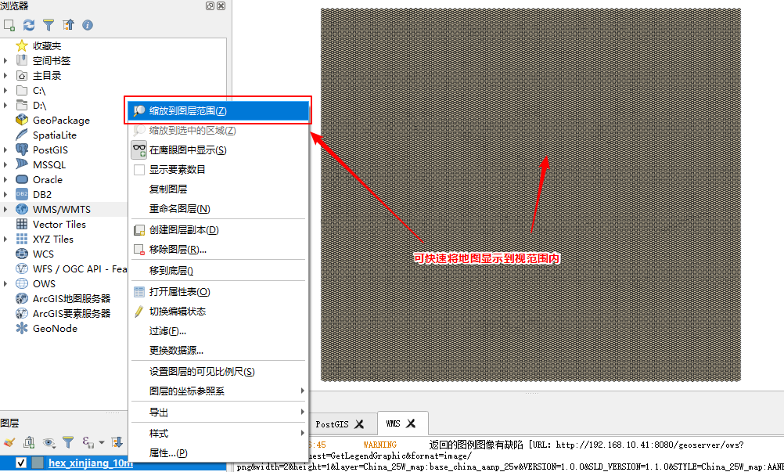The height and width of the screenshot is (472, 784).
Task: Open the properties info icon in the browser toolbar
Action: [x=88, y=25]
